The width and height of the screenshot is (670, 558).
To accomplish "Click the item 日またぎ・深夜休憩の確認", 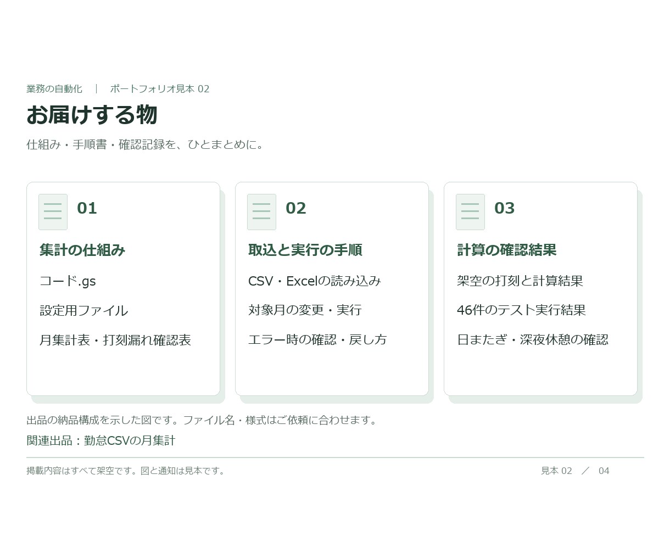I will pos(533,340).
